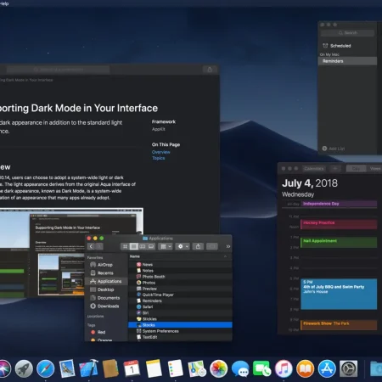Switch Finder to column view
Viewport: 382px width, 382px height.
point(143,246)
